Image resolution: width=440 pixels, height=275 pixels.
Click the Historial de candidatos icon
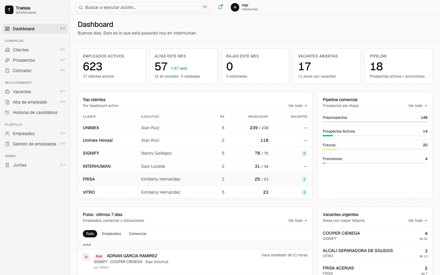tap(7, 112)
